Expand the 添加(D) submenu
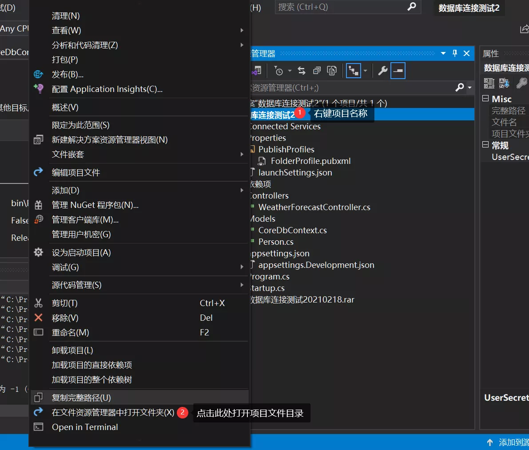The height and width of the screenshot is (450, 529). (242, 190)
